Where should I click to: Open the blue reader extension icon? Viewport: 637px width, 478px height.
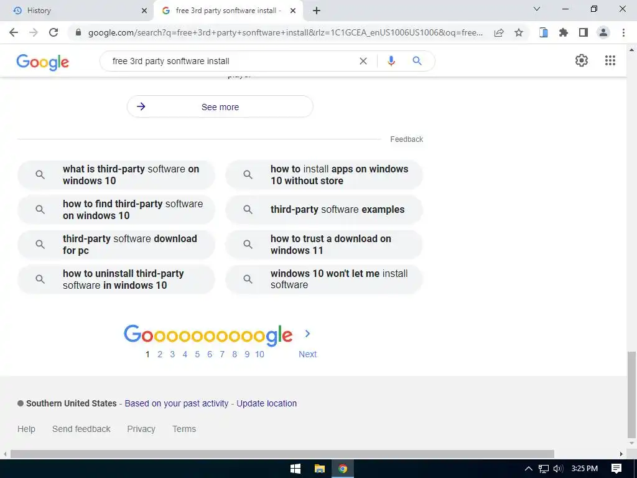[x=544, y=32]
